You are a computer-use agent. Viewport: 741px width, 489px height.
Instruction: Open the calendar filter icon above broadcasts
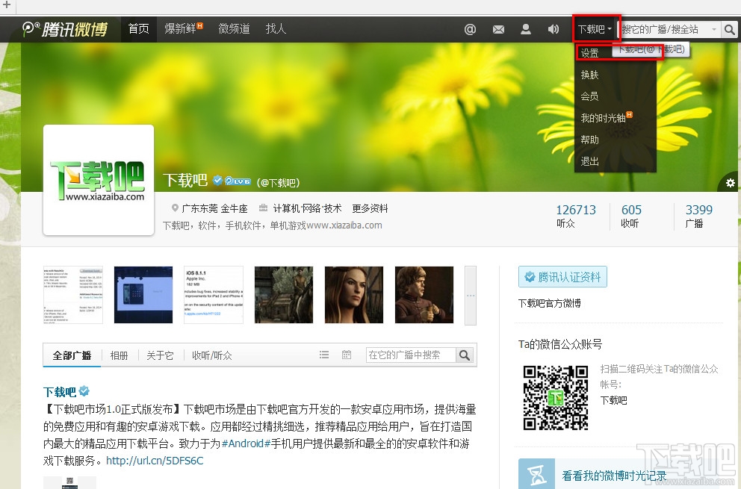click(347, 355)
